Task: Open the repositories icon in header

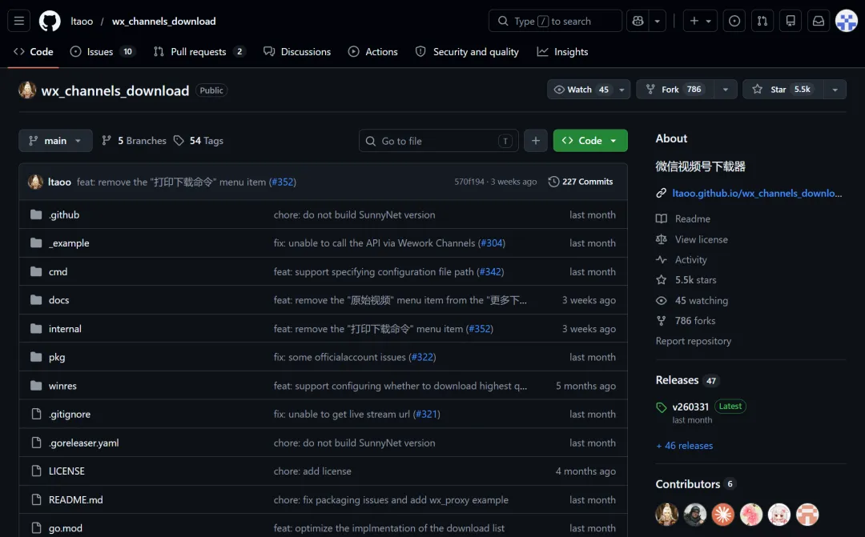Action: coord(791,21)
